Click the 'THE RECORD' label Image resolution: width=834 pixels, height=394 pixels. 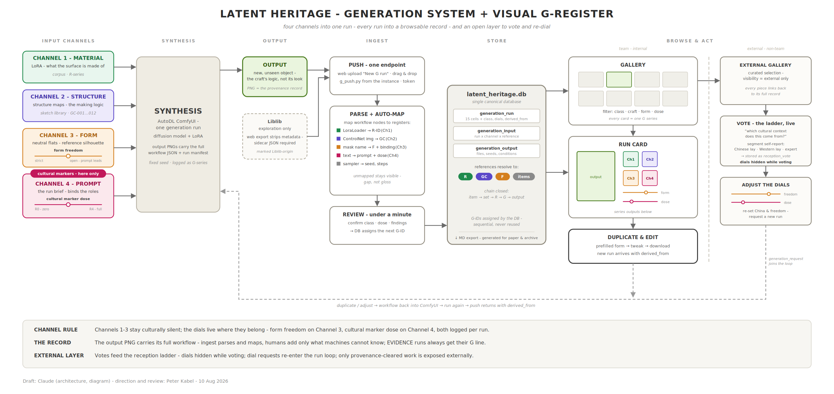pyautogui.click(x=53, y=343)
